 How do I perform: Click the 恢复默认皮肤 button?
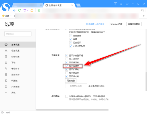click(76, 86)
